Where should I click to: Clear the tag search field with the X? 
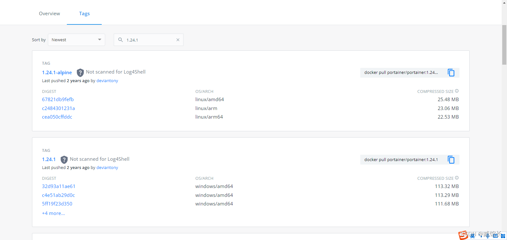[178, 40]
